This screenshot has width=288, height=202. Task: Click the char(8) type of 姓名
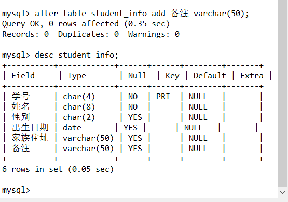tap(79, 107)
